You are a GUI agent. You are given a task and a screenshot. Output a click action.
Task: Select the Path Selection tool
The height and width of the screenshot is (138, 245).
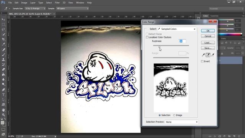[3, 100]
